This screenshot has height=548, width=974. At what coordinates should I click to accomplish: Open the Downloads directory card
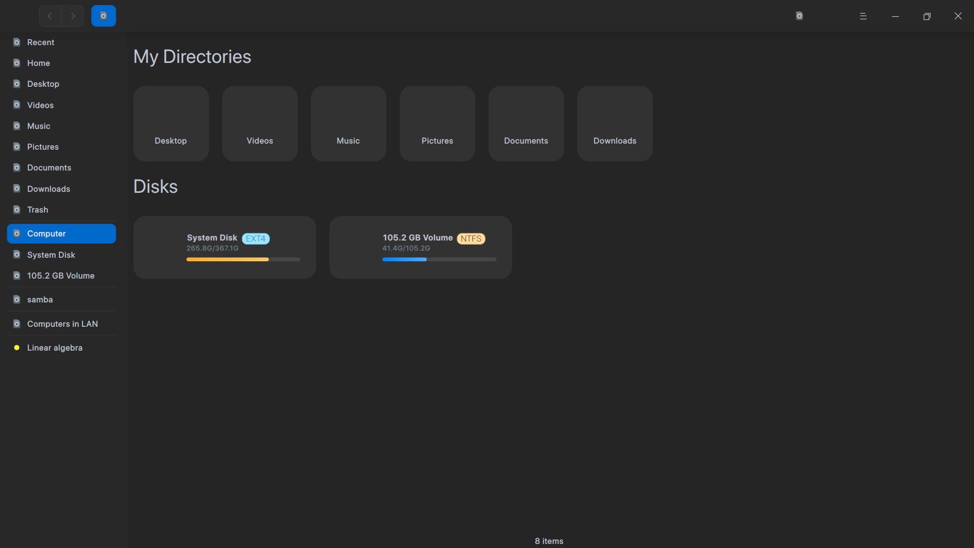tap(615, 123)
